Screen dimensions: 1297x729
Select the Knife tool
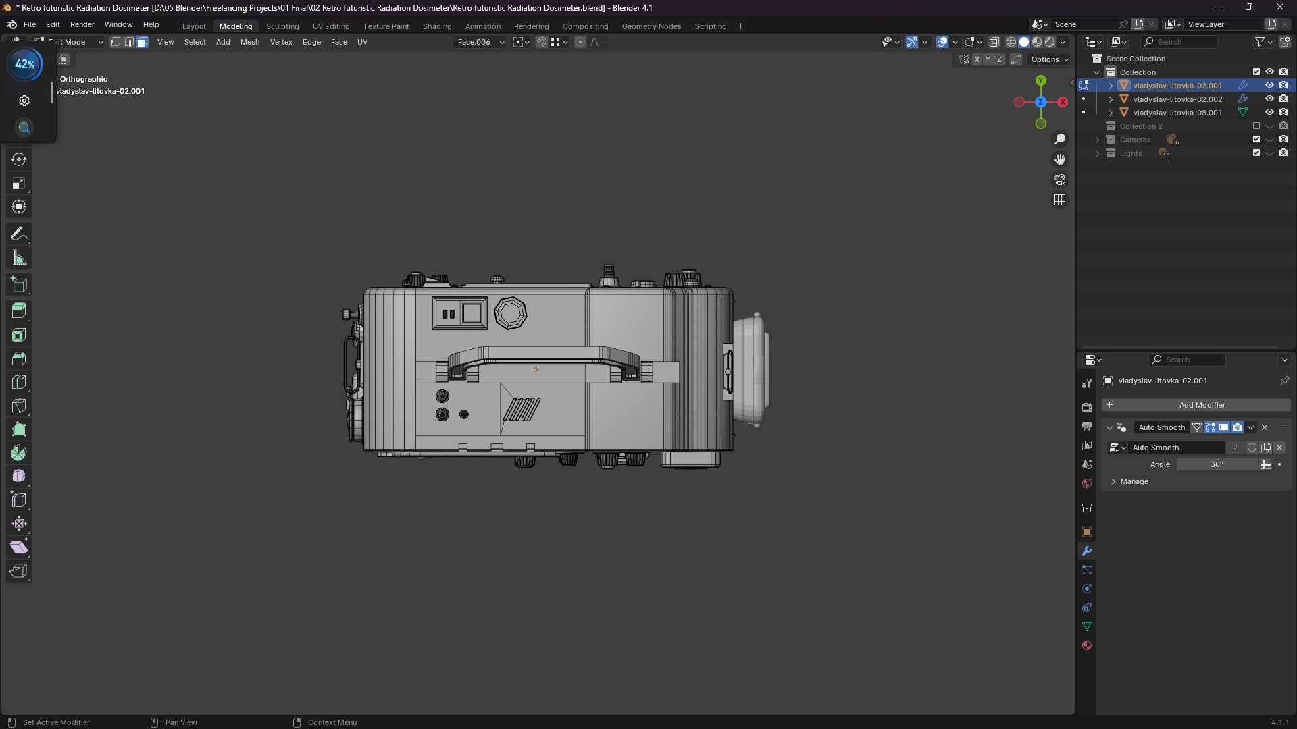[19, 406]
